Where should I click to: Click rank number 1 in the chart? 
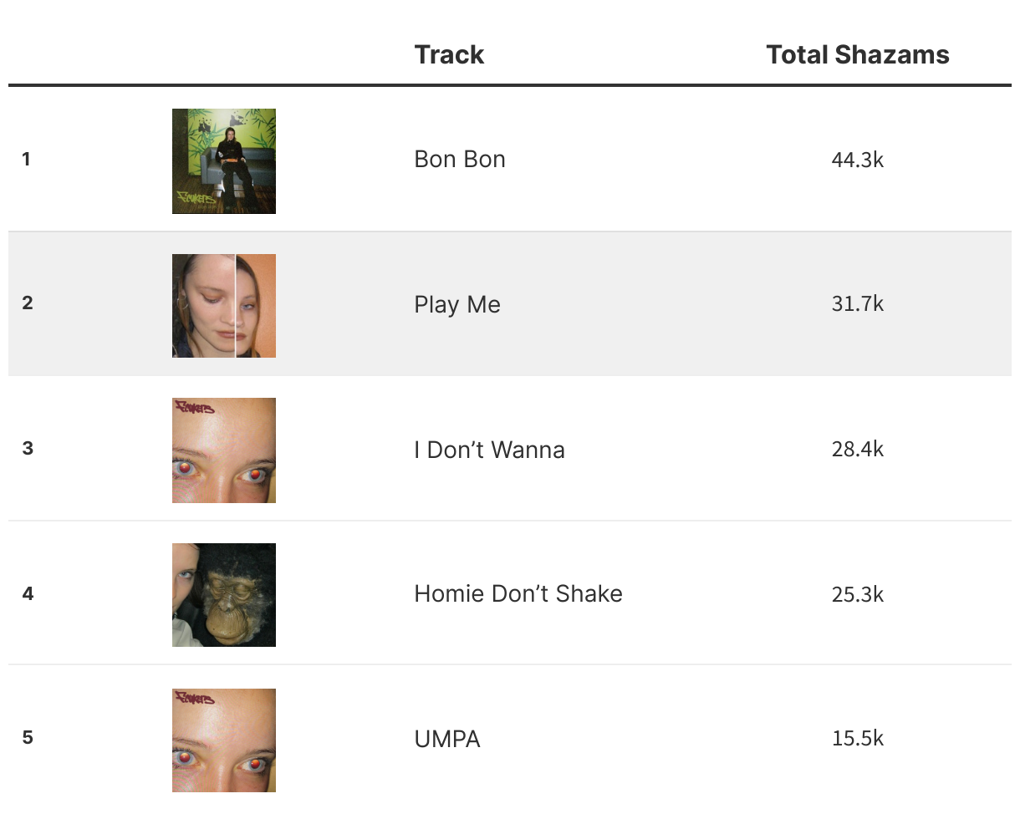[x=27, y=159]
